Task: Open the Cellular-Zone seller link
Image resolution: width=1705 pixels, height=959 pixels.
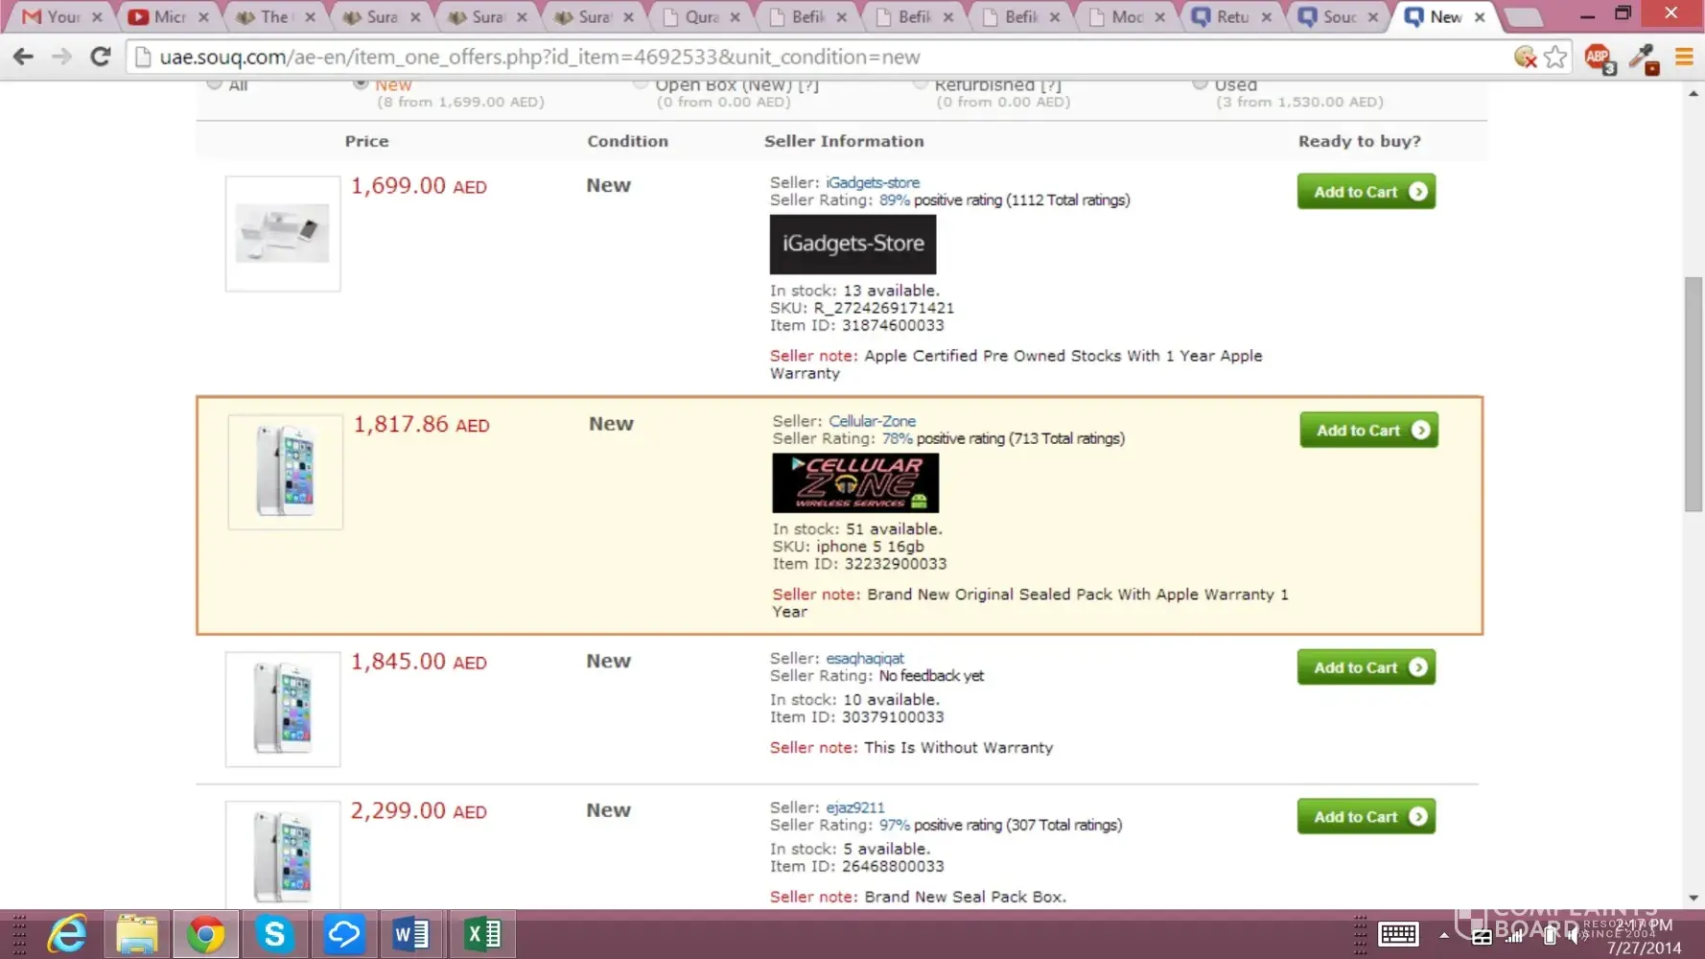Action: pos(872,421)
